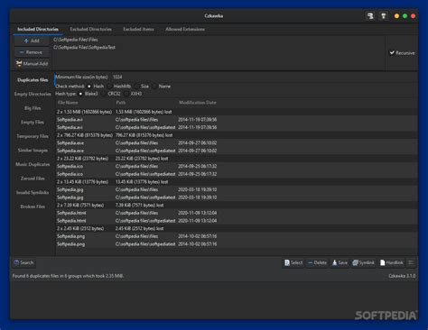This screenshot has width=428, height=330.
Task: Select the Name check method
Action: pyautogui.click(x=162, y=87)
